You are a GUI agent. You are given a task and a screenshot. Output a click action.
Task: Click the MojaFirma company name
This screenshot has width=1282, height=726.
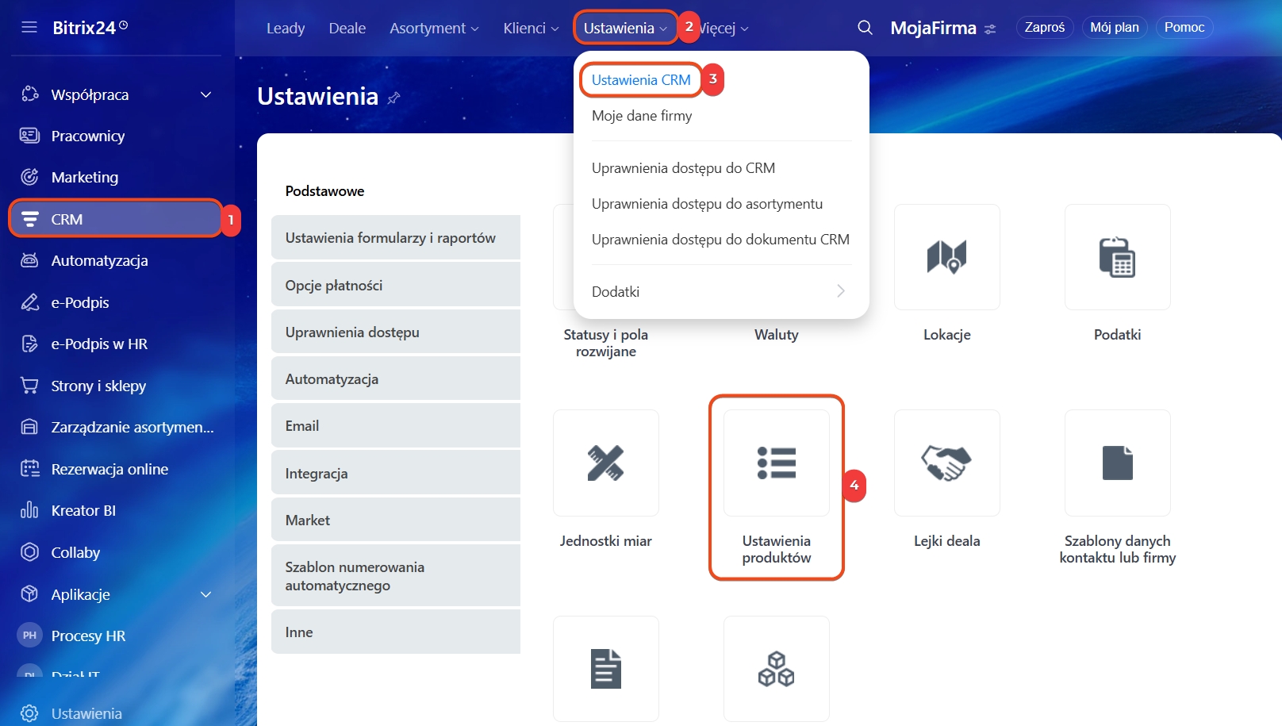point(933,28)
